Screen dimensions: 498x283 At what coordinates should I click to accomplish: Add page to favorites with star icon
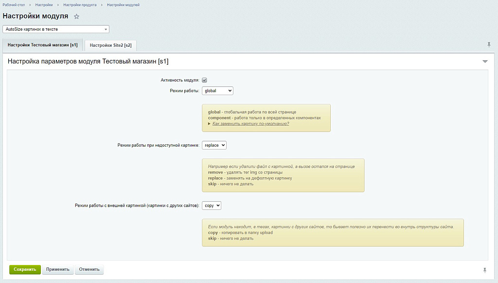click(x=76, y=17)
